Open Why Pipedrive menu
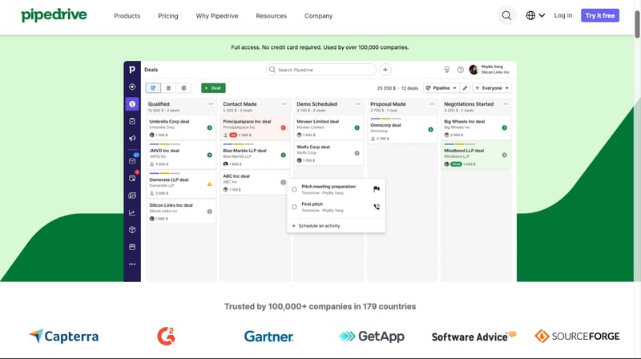The width and height of the screenshot is (641, 359). (x=216, y=16)
